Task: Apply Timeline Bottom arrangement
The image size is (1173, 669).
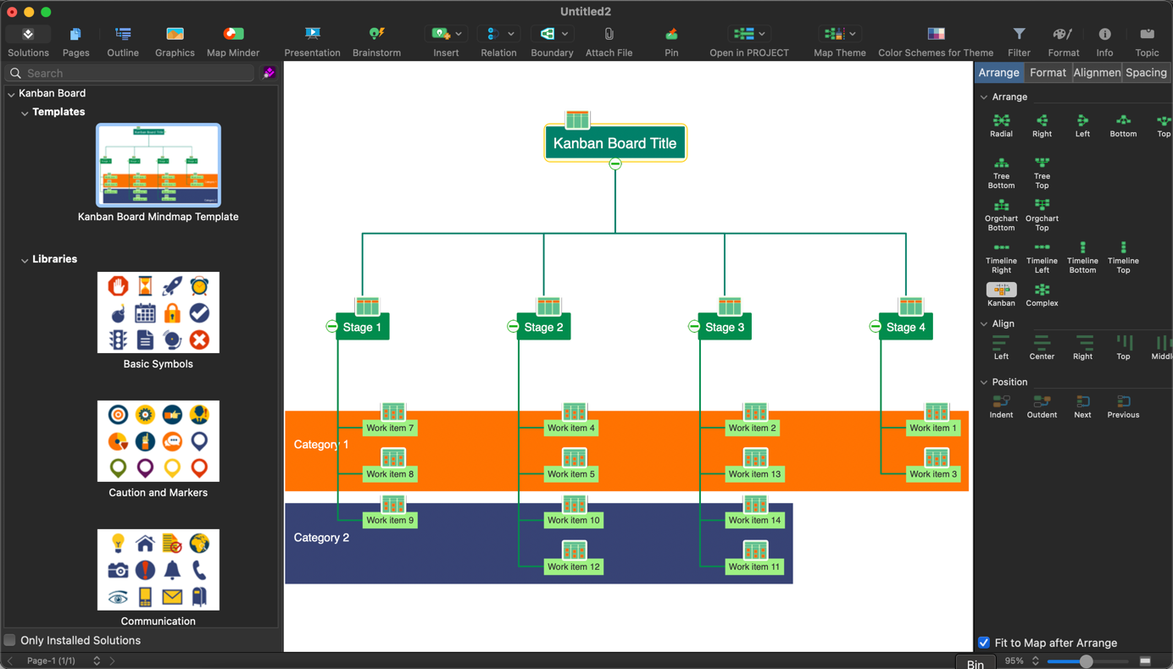Action: click(1082, 257)
